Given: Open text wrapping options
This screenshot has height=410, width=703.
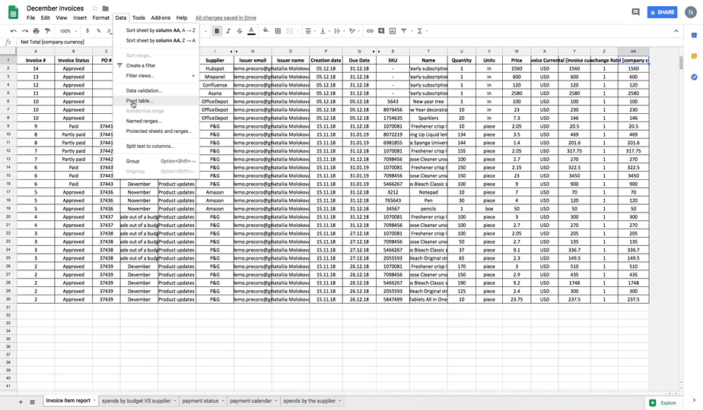Looking at the screenshot, I should click(339, 31).
